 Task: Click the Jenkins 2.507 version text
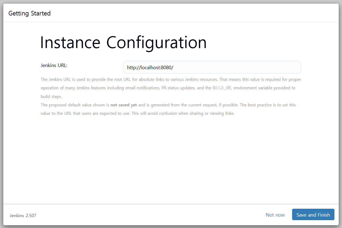click(23, 216)
